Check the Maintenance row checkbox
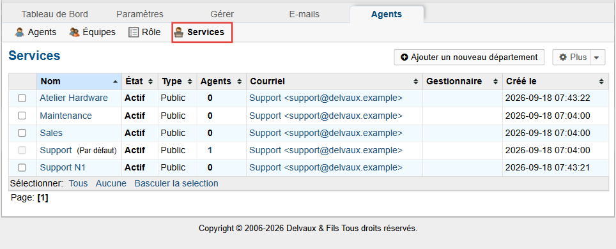Viewport: 616px width, 249px height. [22, 116]
